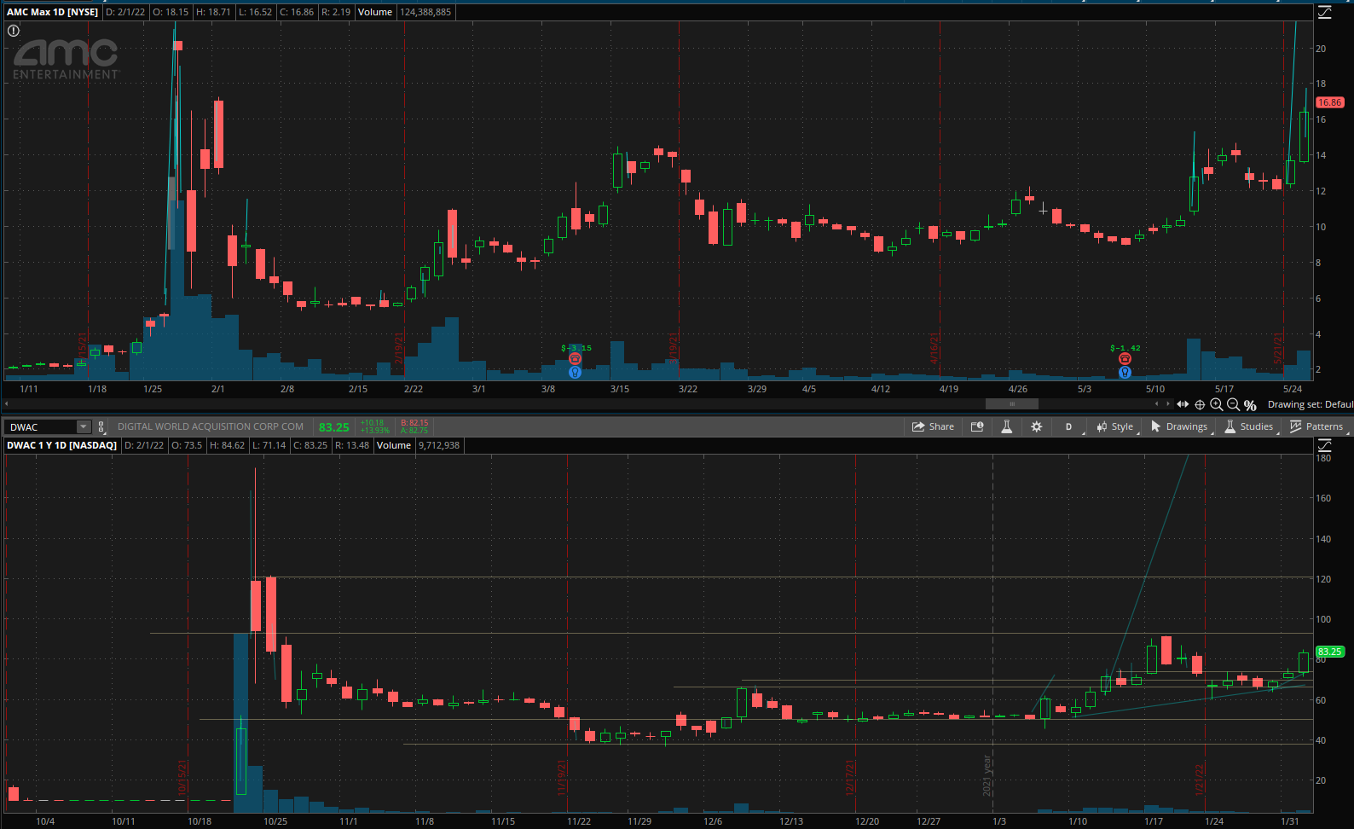
Task: Click the DWAC last price bubble 83.25
Action: pos(1329,652)
